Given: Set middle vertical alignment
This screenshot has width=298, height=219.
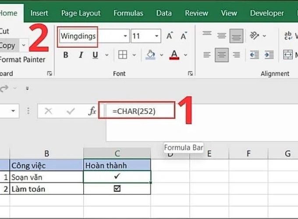Looking at the screenshot, I should (x=222, y=36).
